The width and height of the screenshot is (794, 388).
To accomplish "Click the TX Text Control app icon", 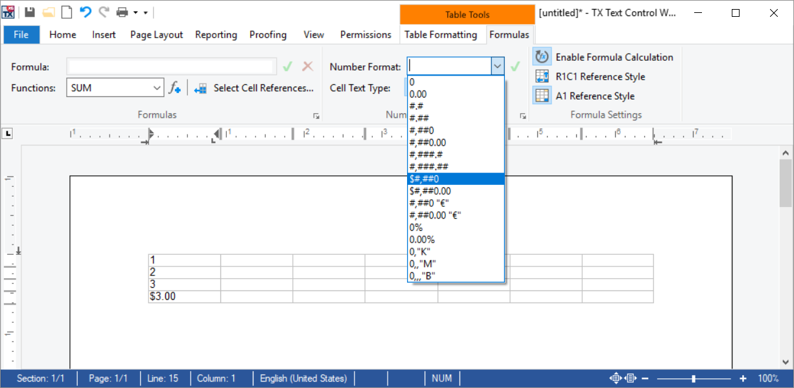I will pyautogui.click(x=8, y=12).
